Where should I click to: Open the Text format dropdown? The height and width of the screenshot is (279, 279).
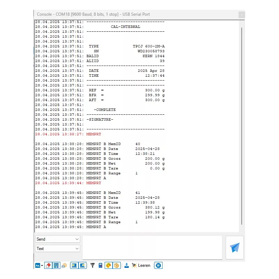pyautogui.click(x=57, y=249)
